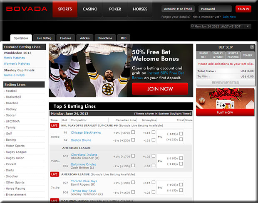Focus the Password field
This screenshot has height=203, width=258.
click(x=215, y=9)
